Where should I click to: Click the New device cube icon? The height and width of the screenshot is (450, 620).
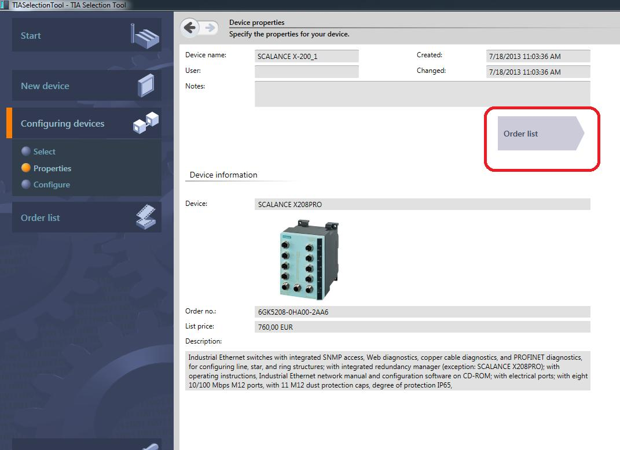coord(145,86)
